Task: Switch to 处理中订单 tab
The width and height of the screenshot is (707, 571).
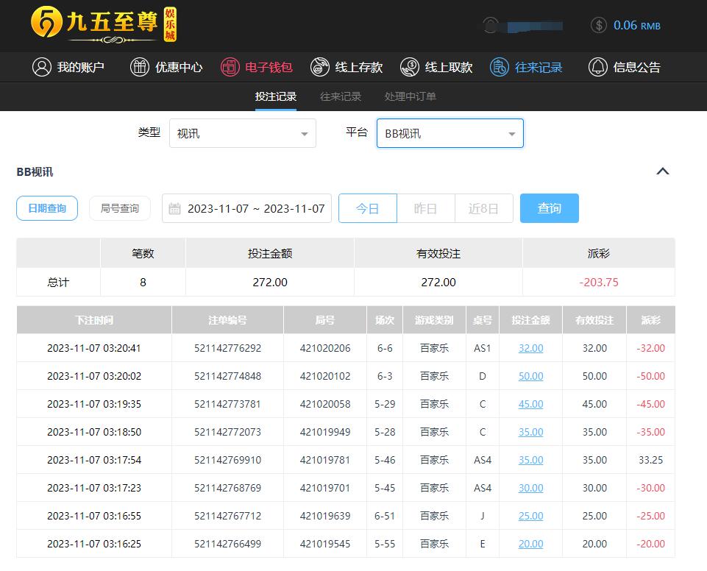Action: point(410,96)
